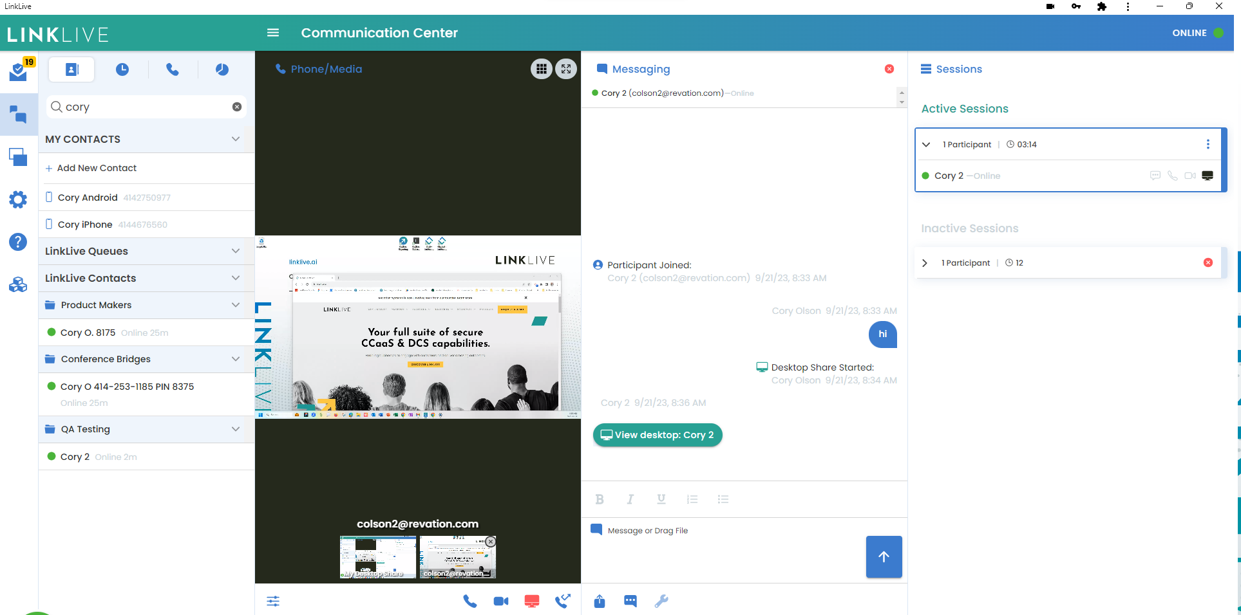This screenshot has height=615, width=1241.
Task: Click the phone call icon in bottom toolbar
Action: pyautogui.click(x=470, y=601)
